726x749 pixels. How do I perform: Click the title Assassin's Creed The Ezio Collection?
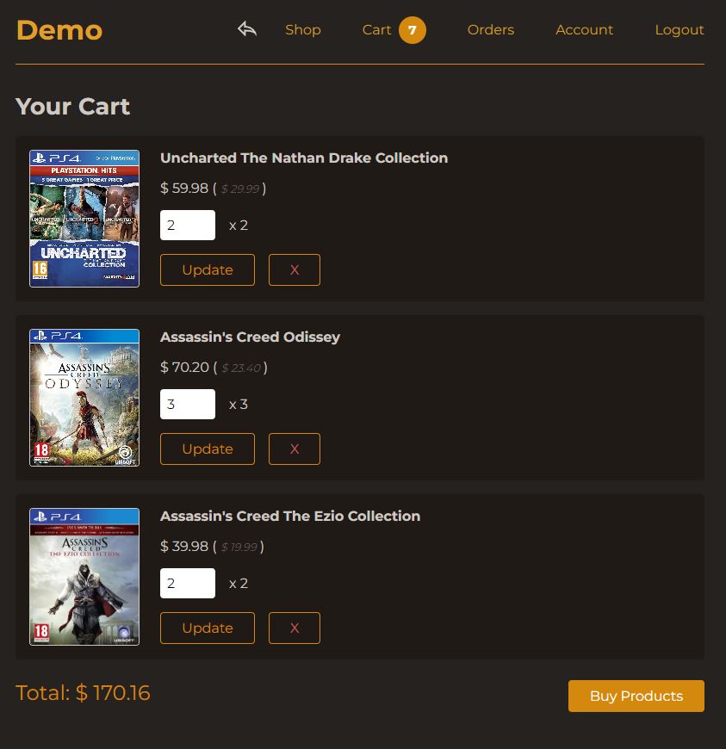pos(290,517)
